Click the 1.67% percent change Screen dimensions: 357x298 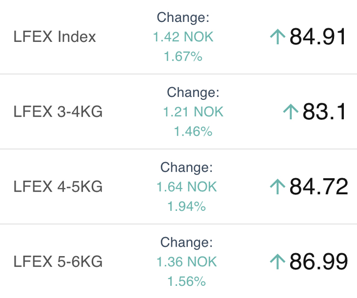pos(183,56)
